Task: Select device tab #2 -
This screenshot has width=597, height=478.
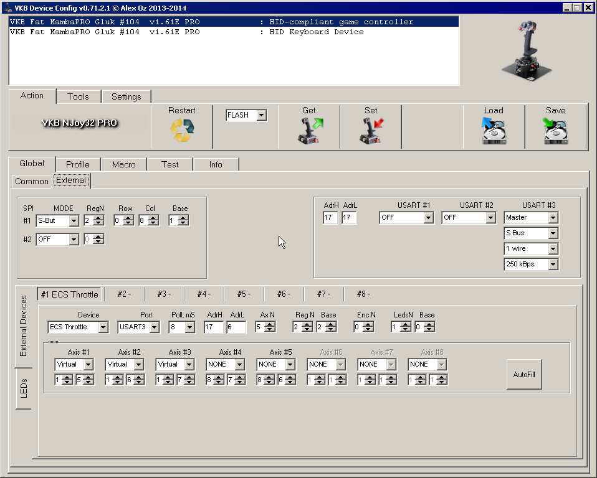Action: click(124, 294)
